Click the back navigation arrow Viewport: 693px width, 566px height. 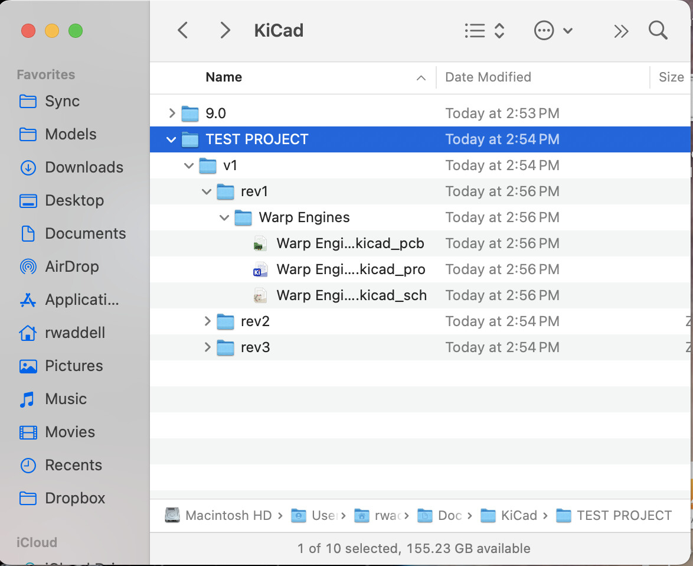click(183, 31)
